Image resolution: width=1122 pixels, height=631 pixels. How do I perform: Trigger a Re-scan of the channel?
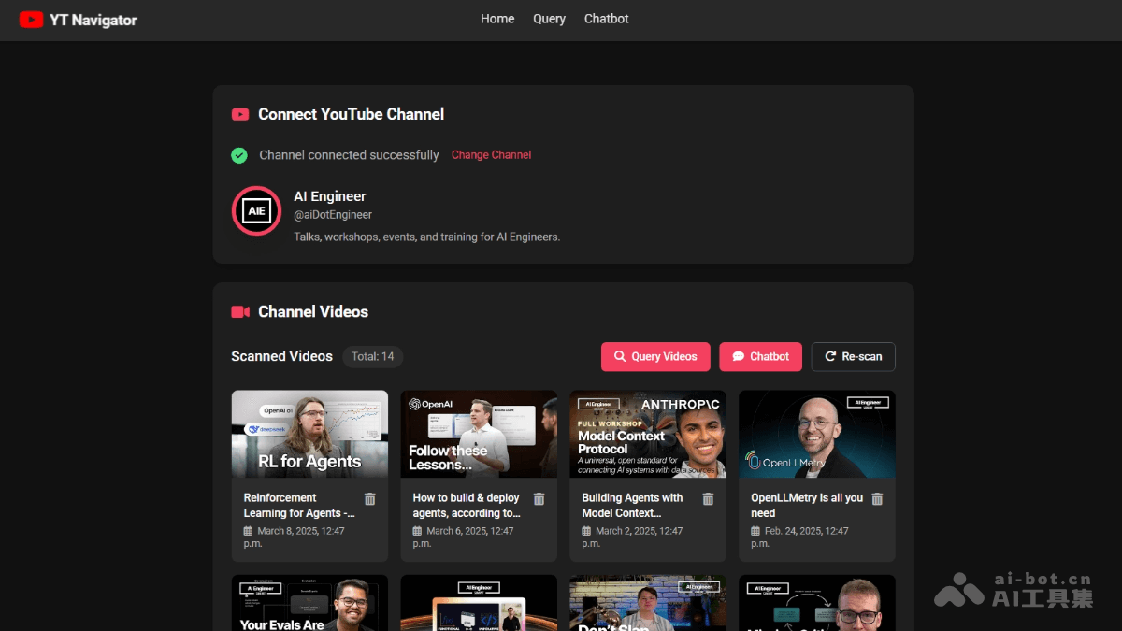(x=853, y=356)
